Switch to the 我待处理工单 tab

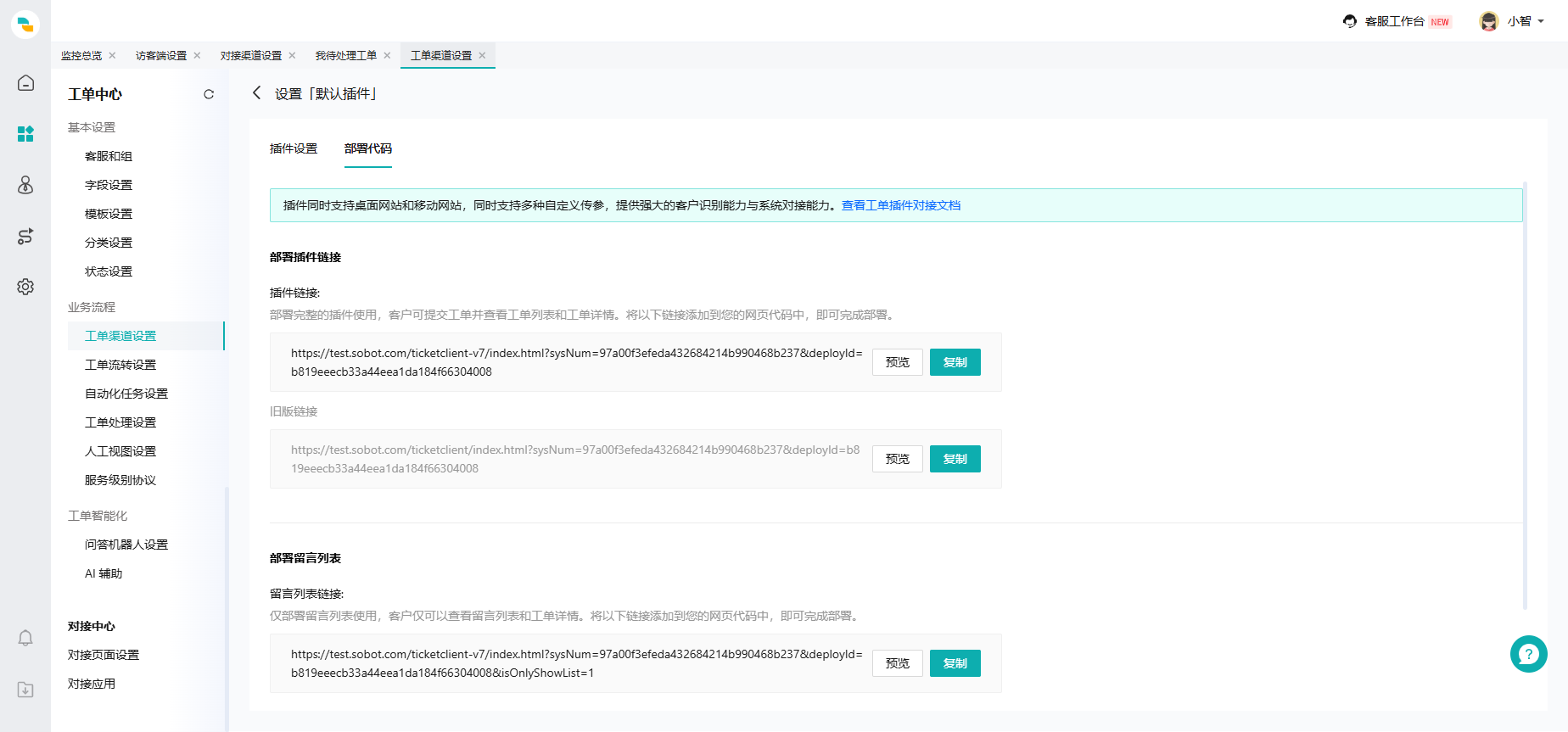coord(345,56)
